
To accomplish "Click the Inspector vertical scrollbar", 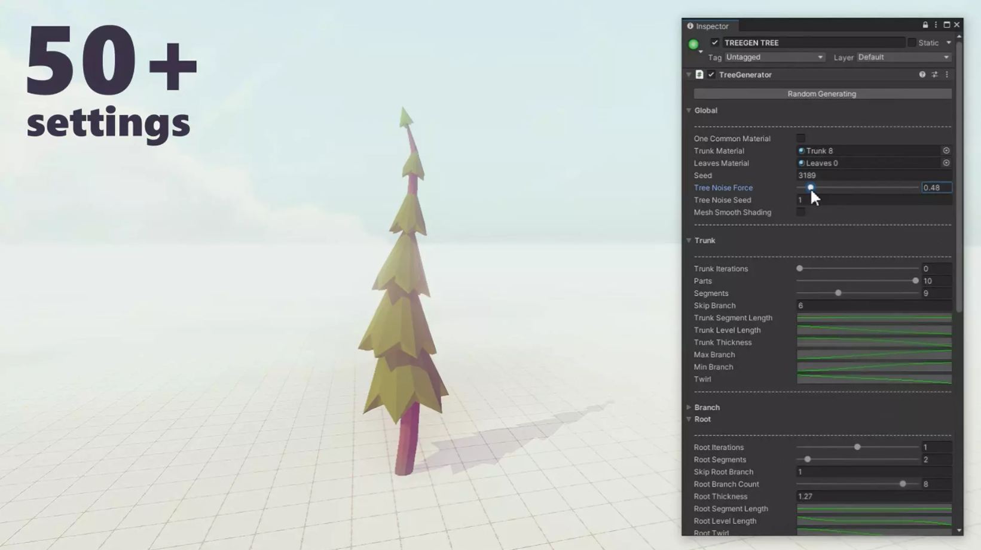I will click(x=959, y=177).
